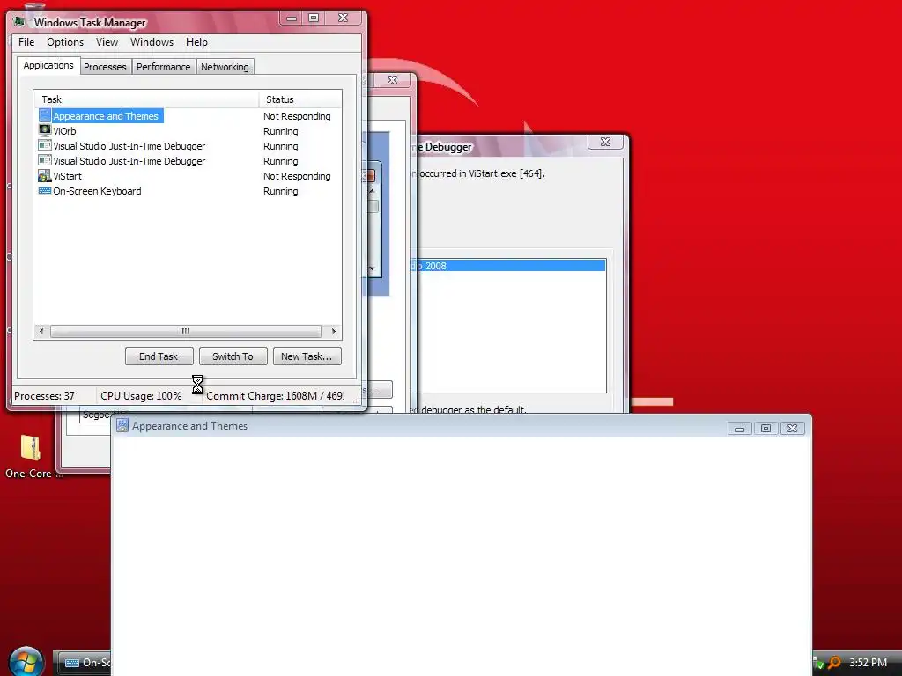Select the ViStart task row

click(x=188, y=176)
